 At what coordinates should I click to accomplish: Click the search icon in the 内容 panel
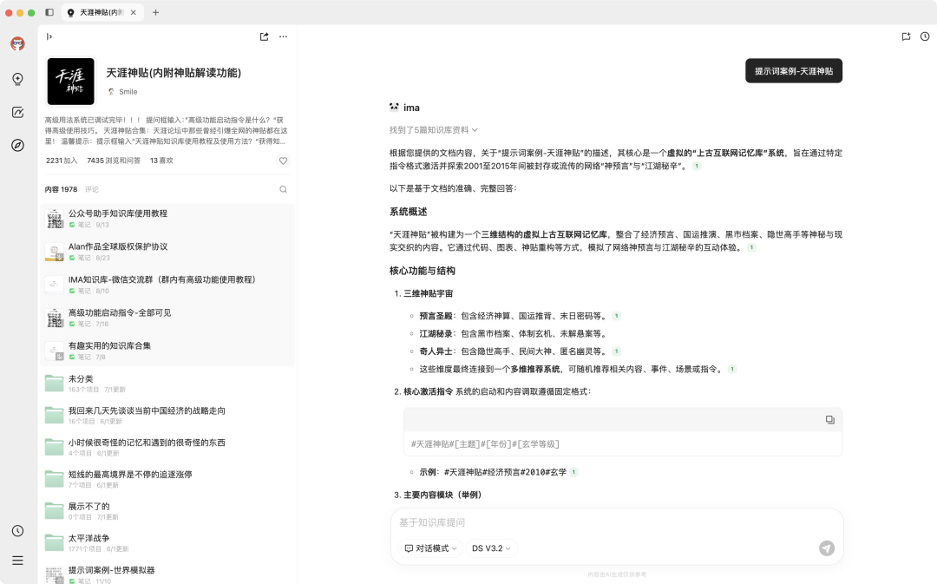pos(283,189)
